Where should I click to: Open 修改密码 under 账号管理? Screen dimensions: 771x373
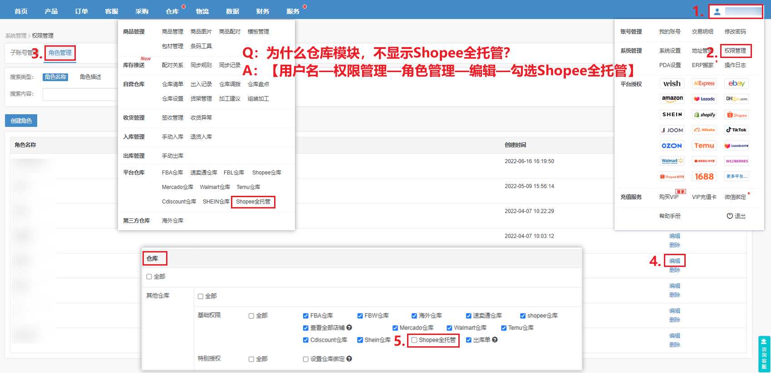(x=735, y=32)
